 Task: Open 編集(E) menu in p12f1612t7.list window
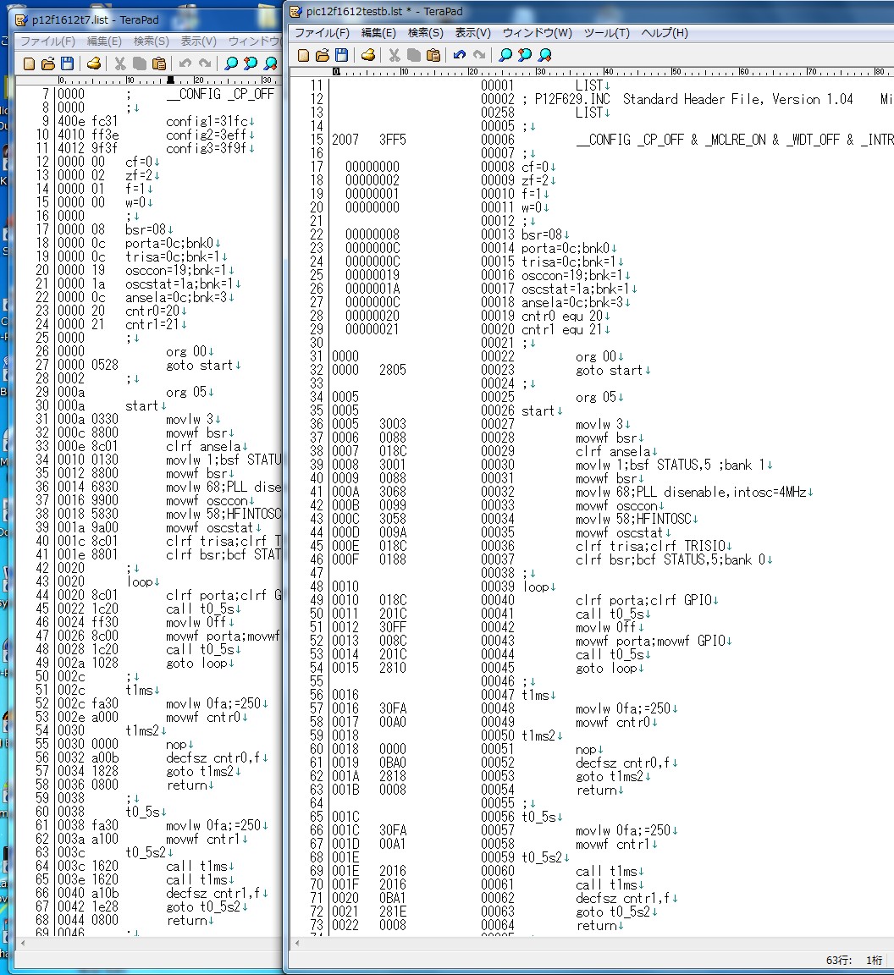pos(104,41)
